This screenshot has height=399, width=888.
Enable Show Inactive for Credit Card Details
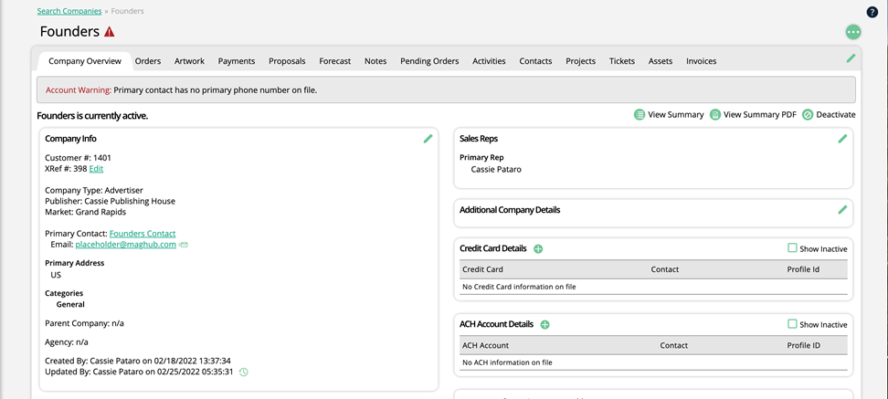coord(792,248)
